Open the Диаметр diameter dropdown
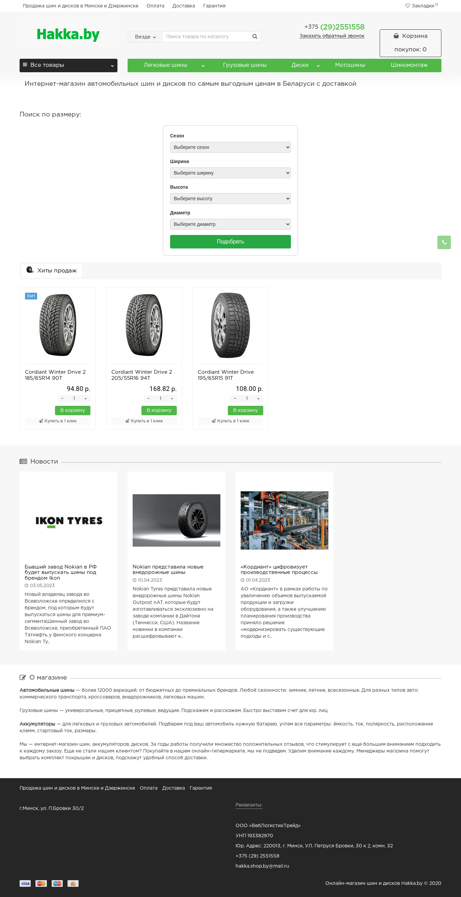This screenshot has width=461, height=897. coord(230,224)
